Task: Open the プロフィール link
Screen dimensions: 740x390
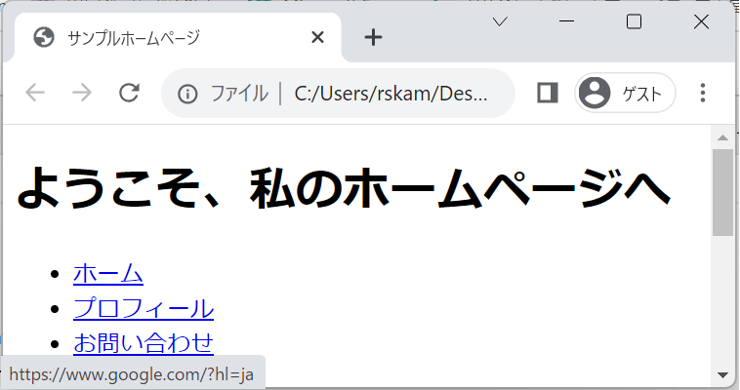Action: pyautogui.click(x=144, y=308)
